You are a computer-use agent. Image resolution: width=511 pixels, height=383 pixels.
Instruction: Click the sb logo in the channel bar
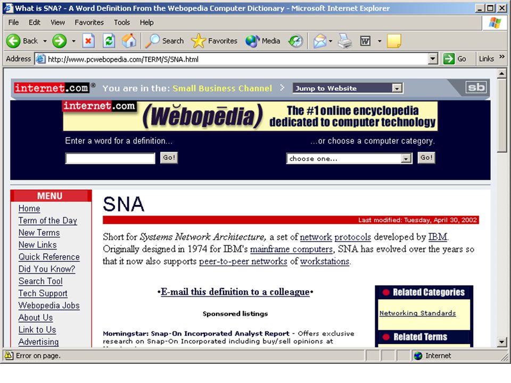[476, 87]
